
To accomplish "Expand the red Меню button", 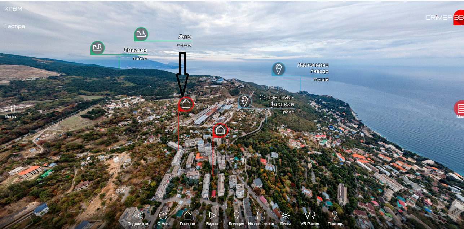I will click(x=459, y=108).
